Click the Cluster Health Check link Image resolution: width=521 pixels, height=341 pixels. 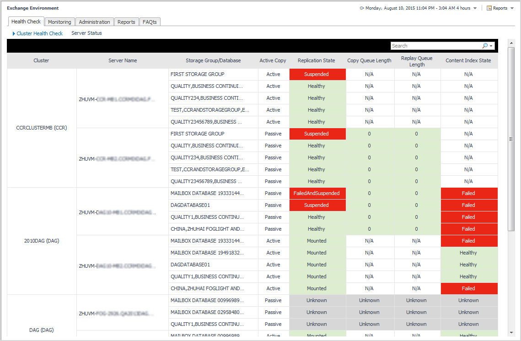click(39, 33)
